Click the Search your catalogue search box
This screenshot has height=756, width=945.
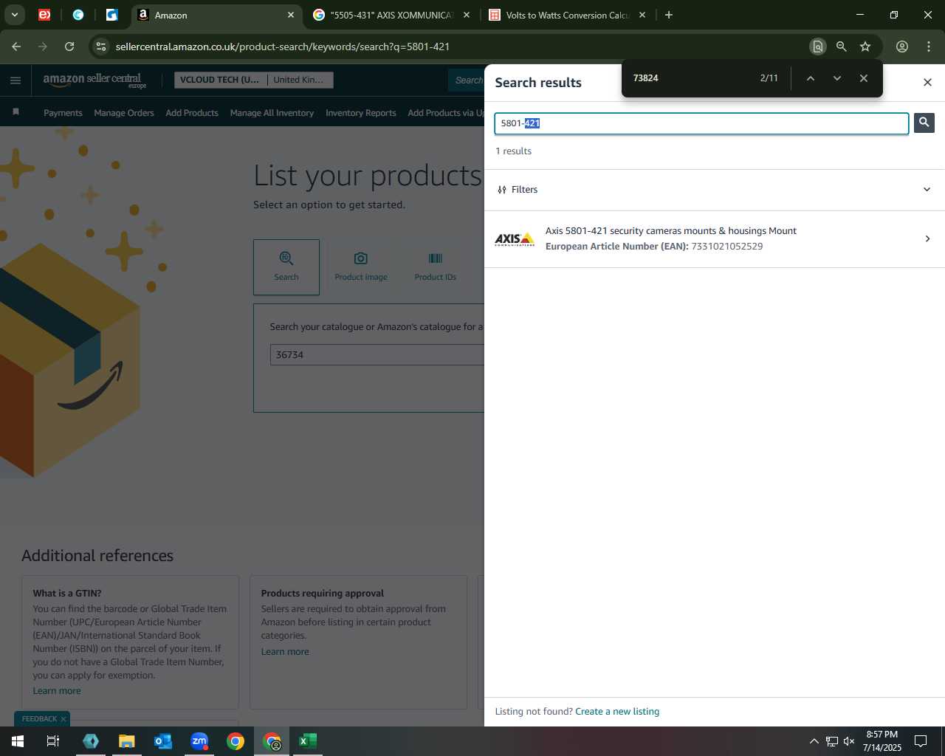377,355
